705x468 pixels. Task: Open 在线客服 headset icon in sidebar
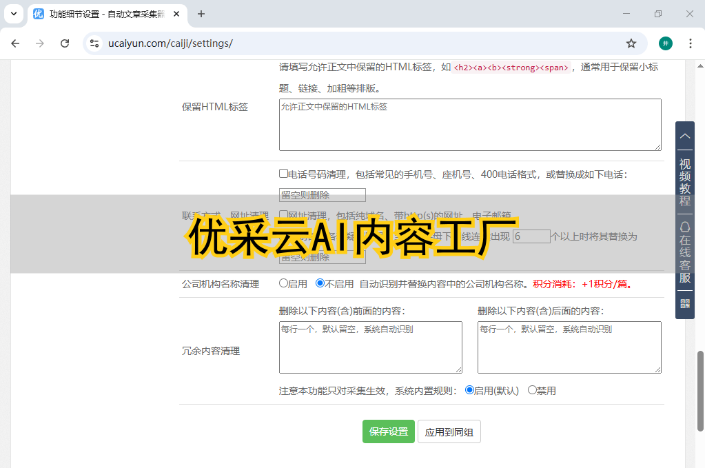[684, 227]
